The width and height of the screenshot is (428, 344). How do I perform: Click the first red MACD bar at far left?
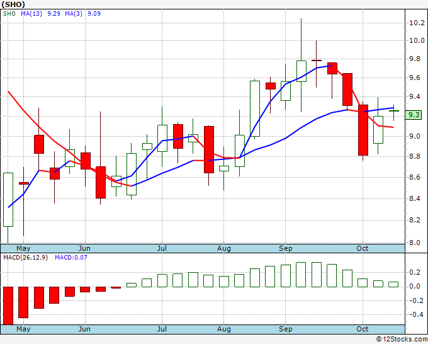click(x=8, y=306)
